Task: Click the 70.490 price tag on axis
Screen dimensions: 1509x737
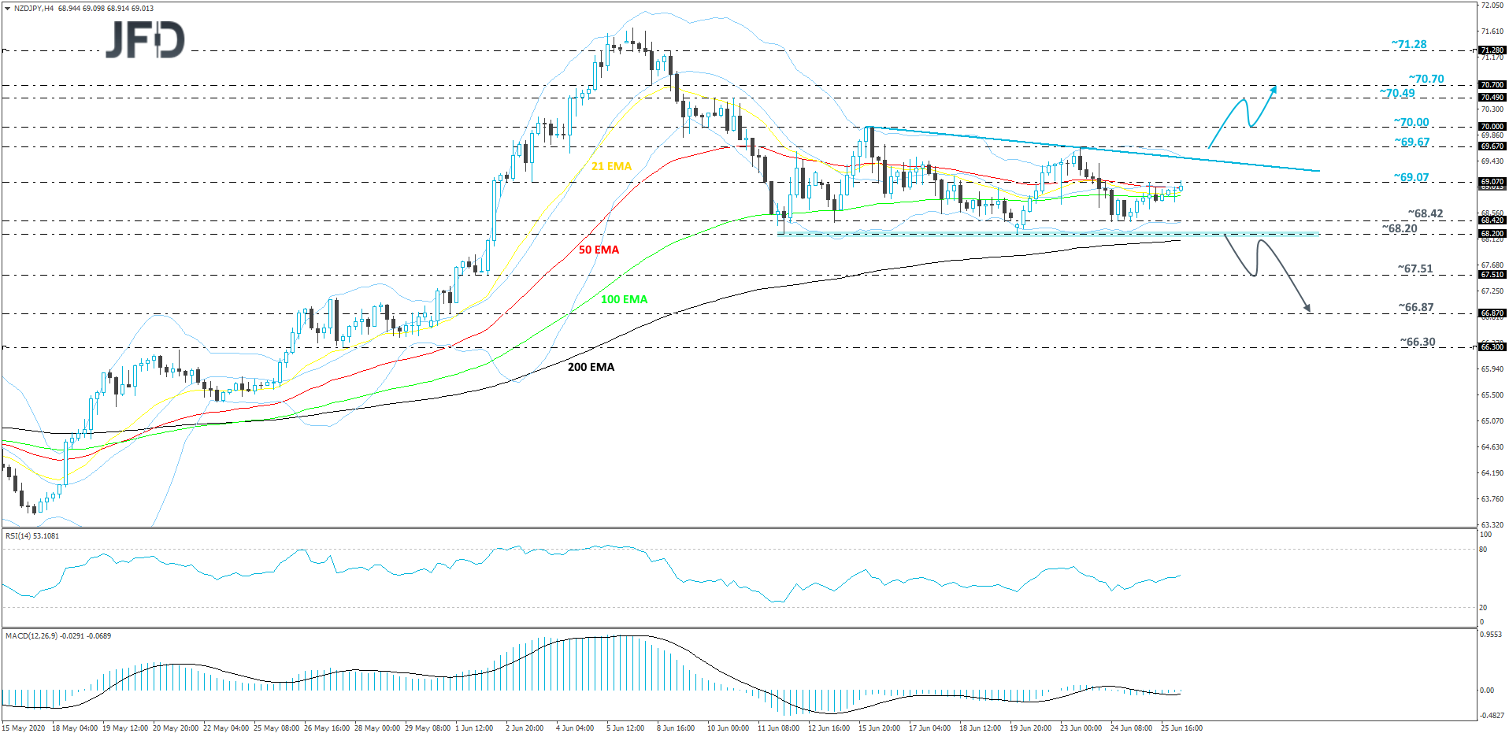Action: tap(1492, 98)
